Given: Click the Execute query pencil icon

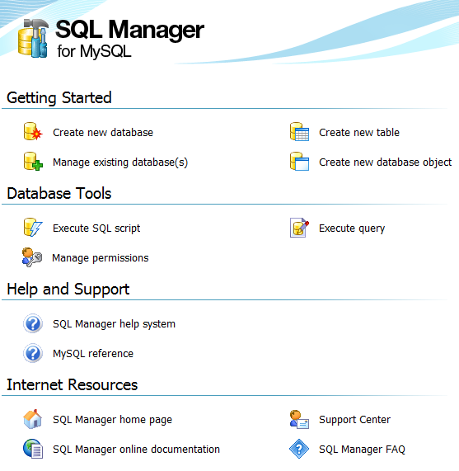Looking at the screenshot, I should click(299, 228).
